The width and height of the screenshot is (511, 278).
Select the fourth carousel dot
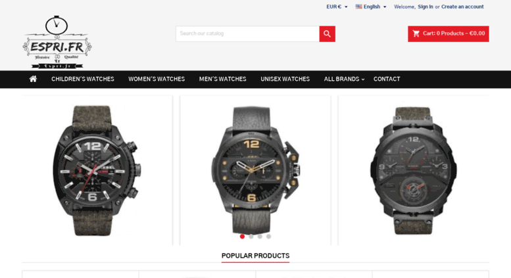(x=268, y=237)
